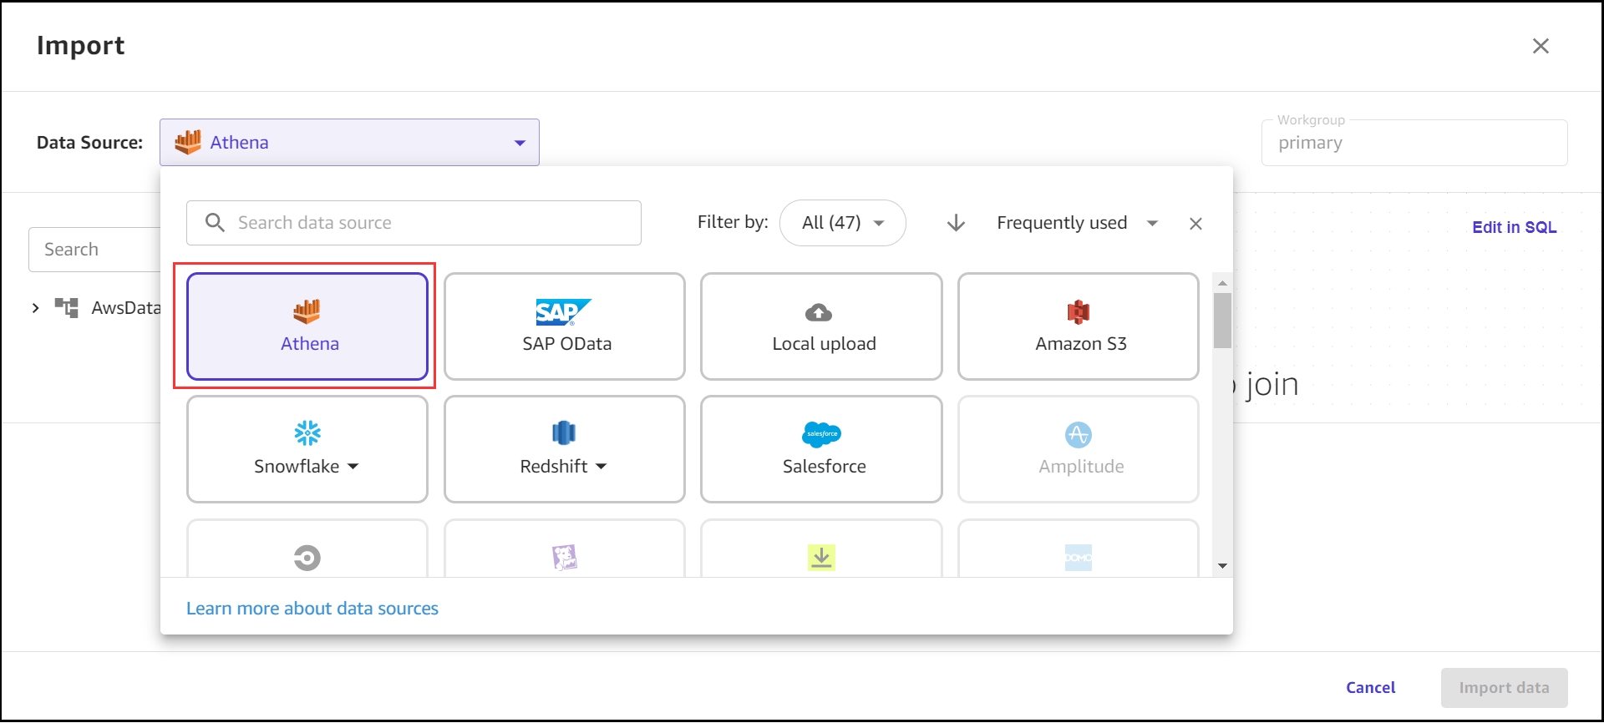Image resolution: width=1604 pixels, height=723 pixels.
Task: Close the Import dialog
Action: coord(1541,46)
